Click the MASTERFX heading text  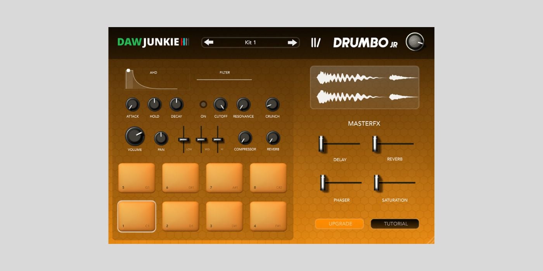(364, 124)
